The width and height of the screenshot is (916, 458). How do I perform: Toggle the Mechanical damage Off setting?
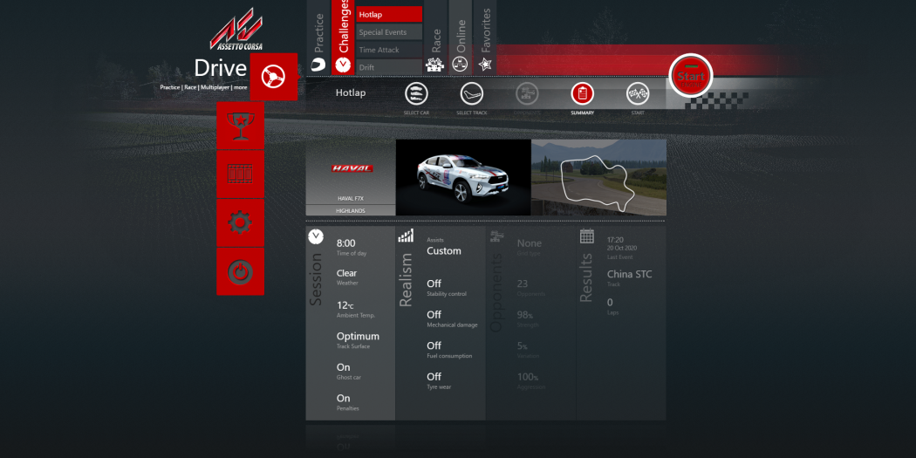[x=452, y=319]
